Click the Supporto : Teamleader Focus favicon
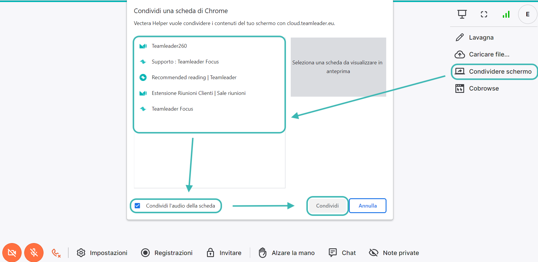 coord(143,62)
